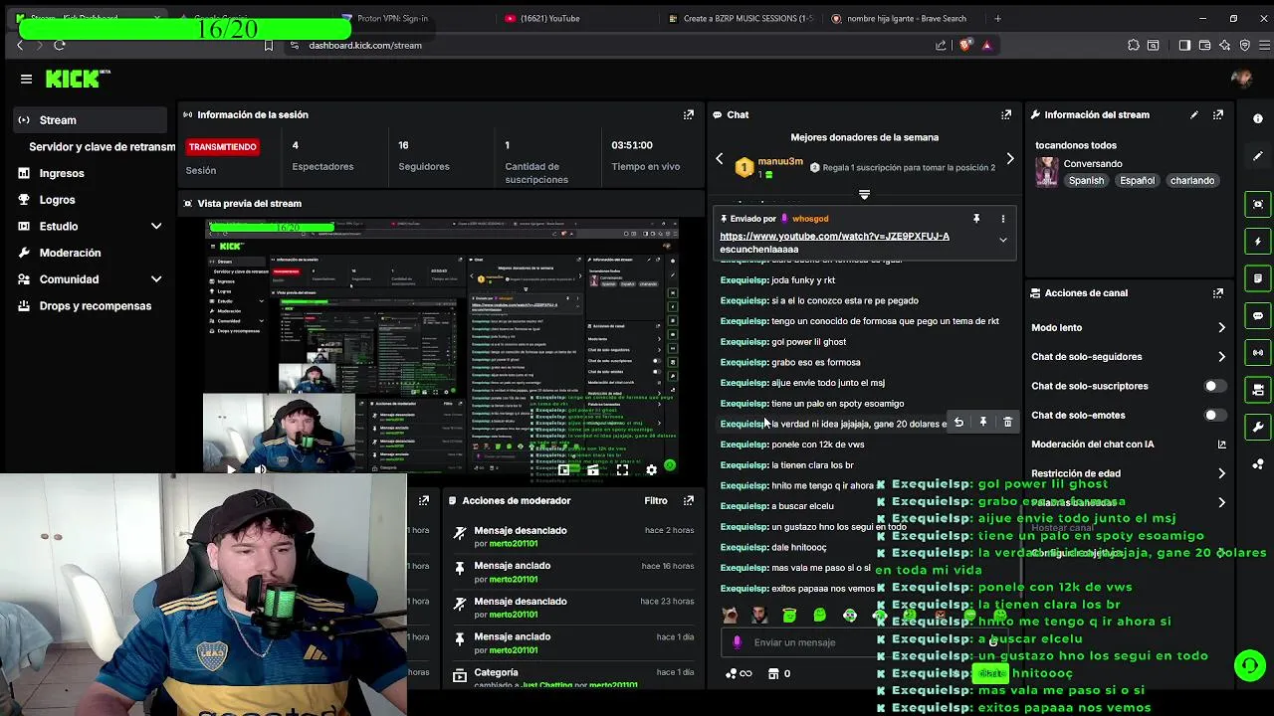The width and height of the screenshot is (1274, 716).
Task: Pop out Información de la sesión panel
Action: click(x=688, y=114)
